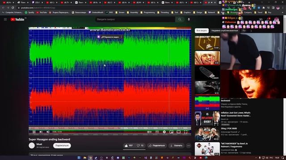Screen dimensions: 286x160
Task: Enter fullscreen video mode
Action: [185, 132]
